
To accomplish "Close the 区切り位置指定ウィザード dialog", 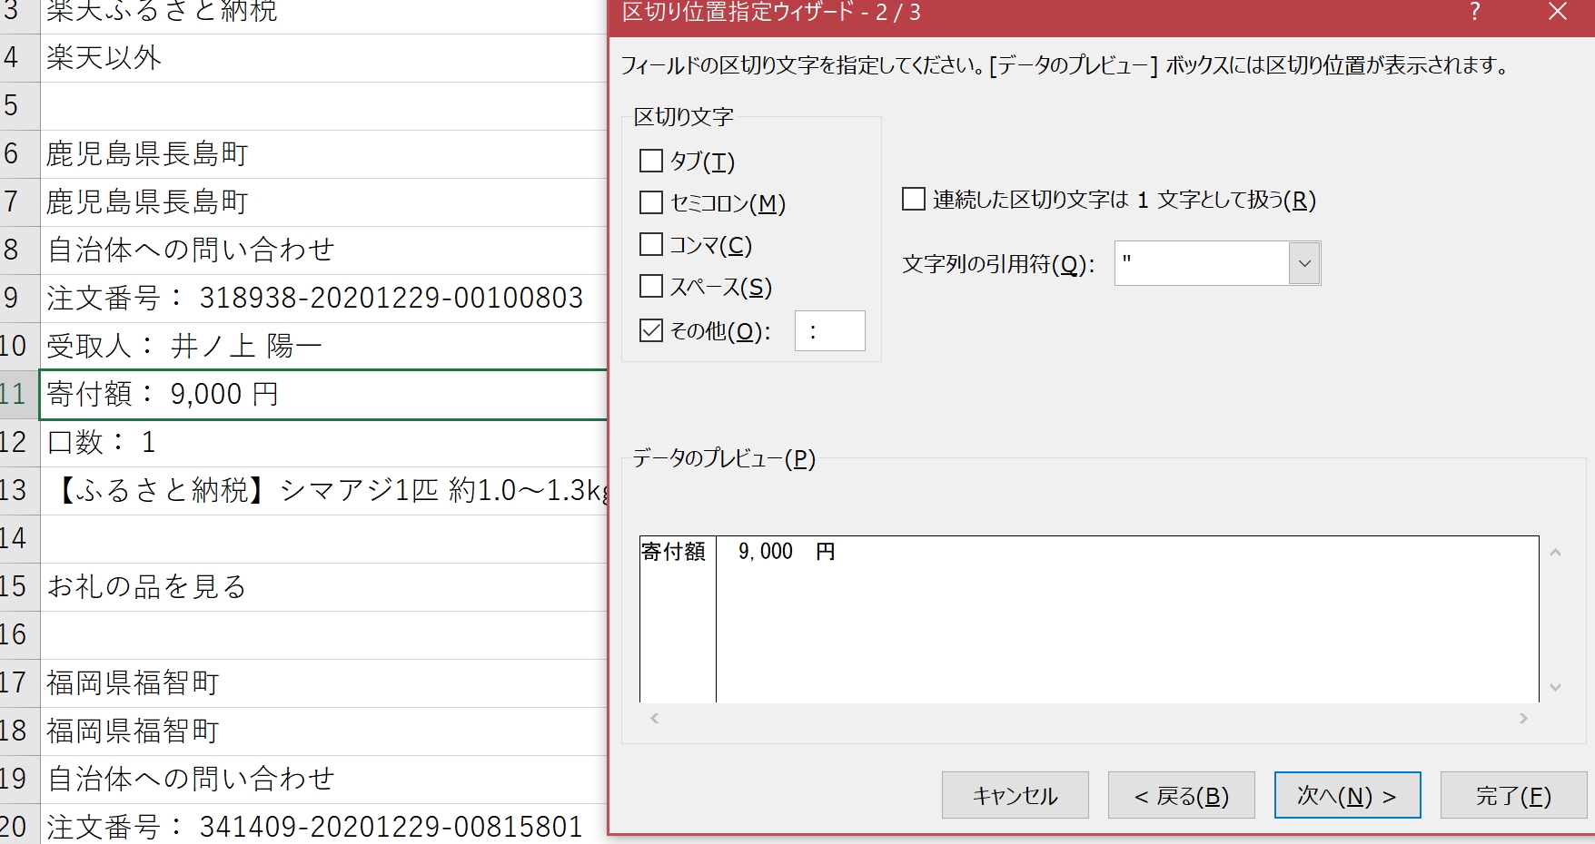I will [x=1557, y=13].
